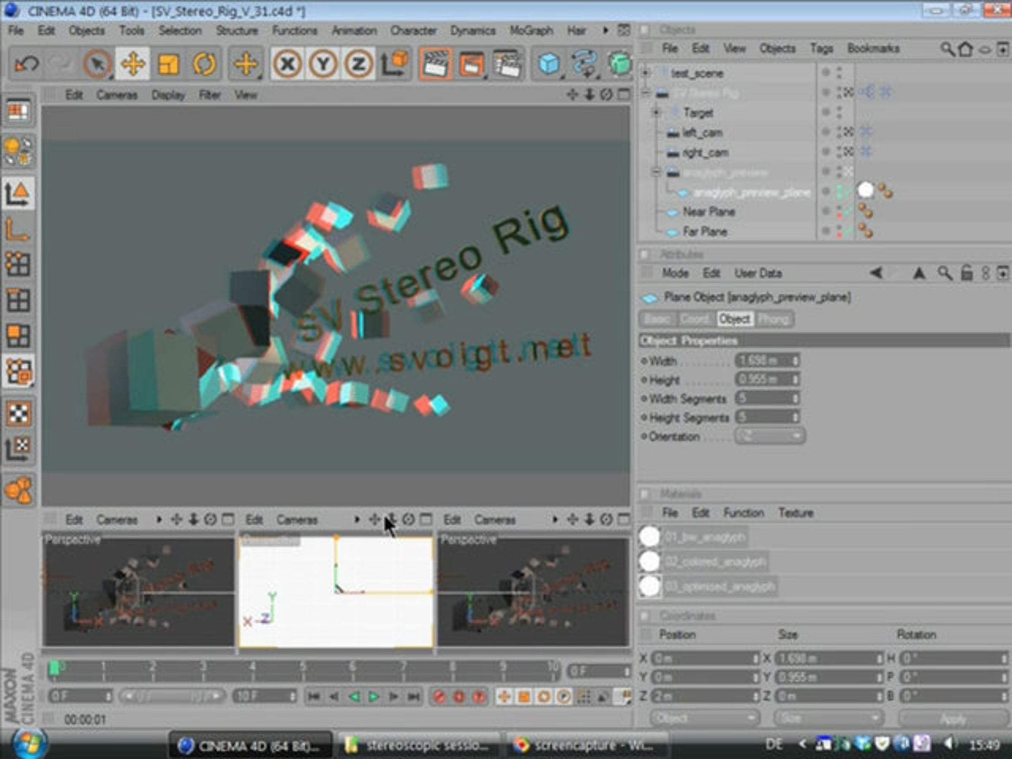1012x759 pixels.
Task: Open the Bookmarks menu in Objects manager
Action: [x=873, y=48]
